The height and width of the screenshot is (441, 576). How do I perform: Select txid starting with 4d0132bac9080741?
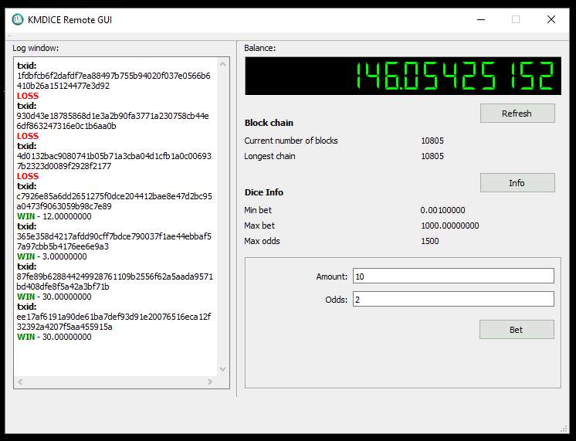click(114, 161)
